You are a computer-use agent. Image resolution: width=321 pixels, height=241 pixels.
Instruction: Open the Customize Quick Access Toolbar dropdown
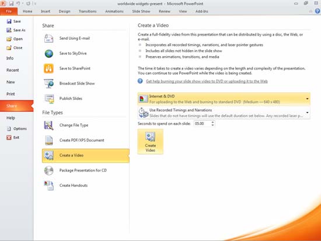[35, 4]
